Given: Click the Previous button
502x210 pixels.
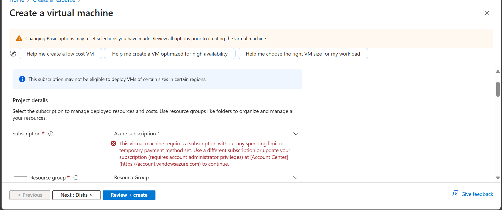Looking at the screenshot, I should click(30, 195).
